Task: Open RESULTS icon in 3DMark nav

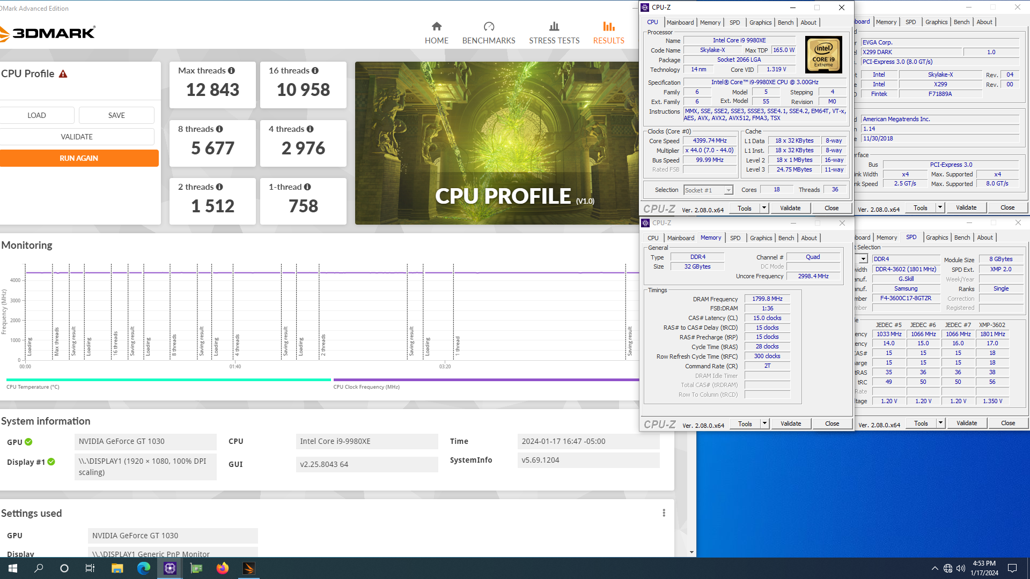Action: click(608, 26)
